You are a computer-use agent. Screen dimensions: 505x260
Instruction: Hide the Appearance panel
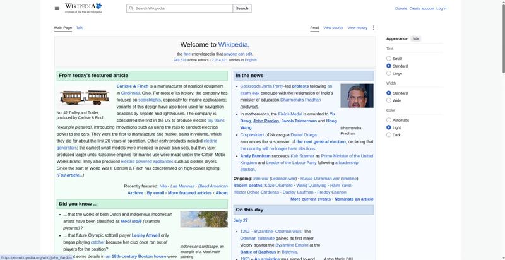pyautogui.click(x=416, y=38)
